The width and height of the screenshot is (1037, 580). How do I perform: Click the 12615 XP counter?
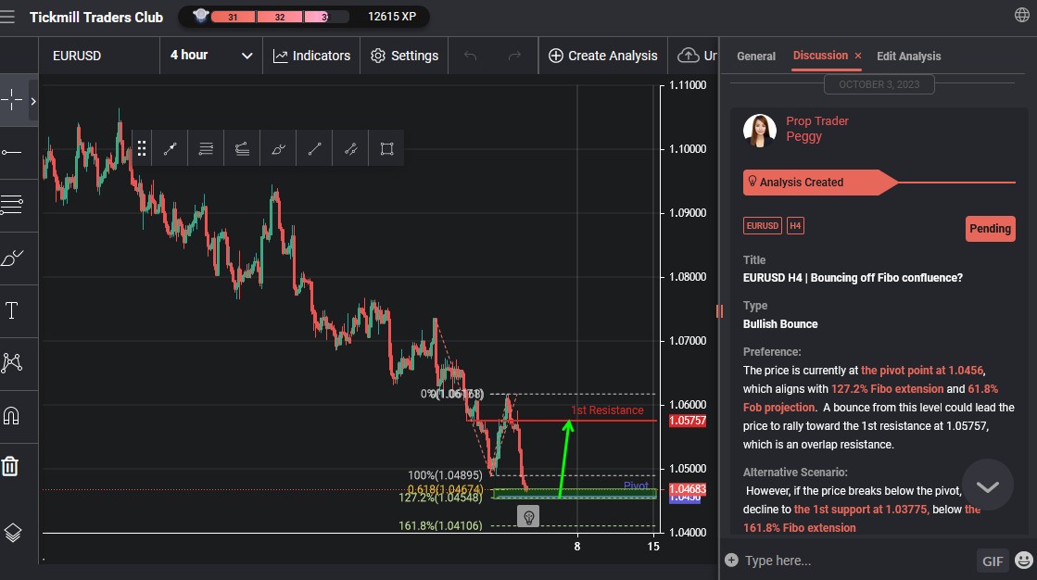[x=391, y=17]
